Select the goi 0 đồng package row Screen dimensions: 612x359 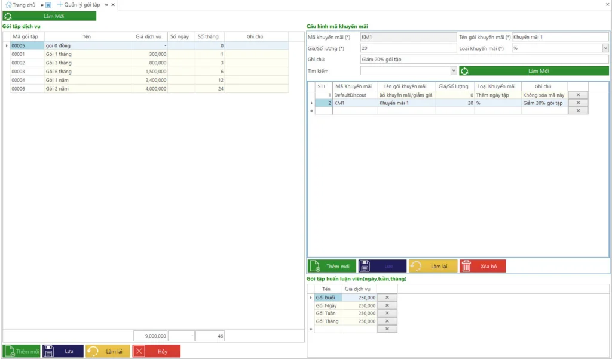(149, 45)
